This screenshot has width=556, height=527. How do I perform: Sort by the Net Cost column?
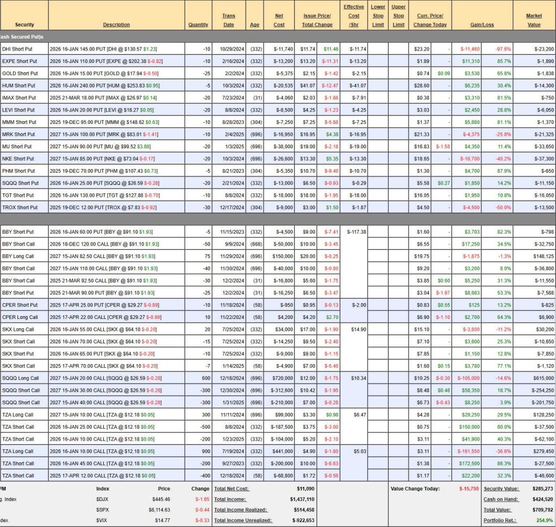click(279, 20)
